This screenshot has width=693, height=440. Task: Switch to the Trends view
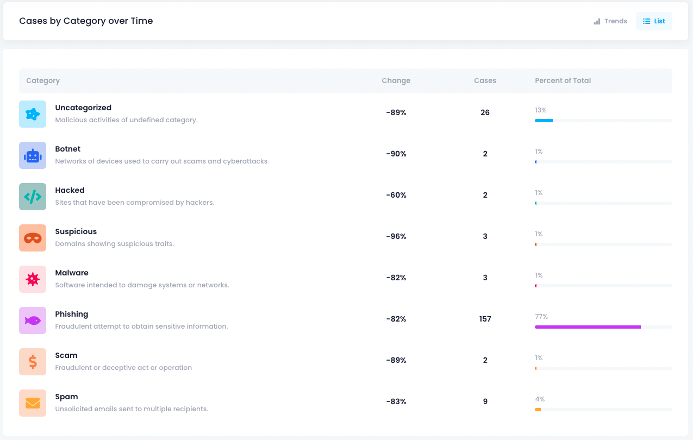[x=610, y=21]
